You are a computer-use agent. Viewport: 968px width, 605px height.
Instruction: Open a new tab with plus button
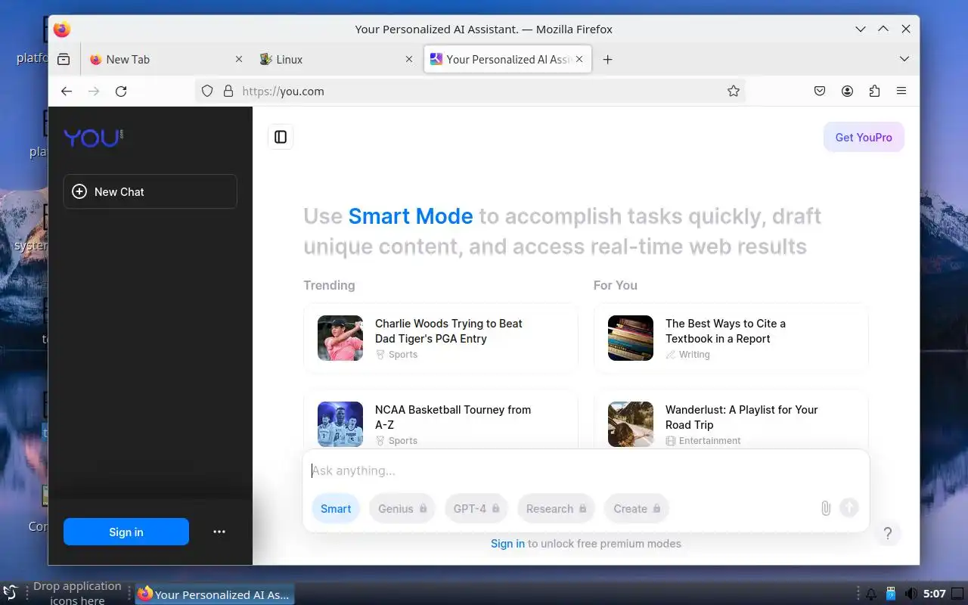coord(607,59)
